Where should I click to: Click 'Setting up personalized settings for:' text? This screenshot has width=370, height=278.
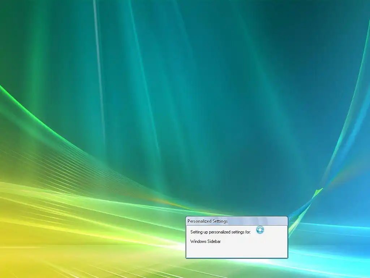[220, 232]
